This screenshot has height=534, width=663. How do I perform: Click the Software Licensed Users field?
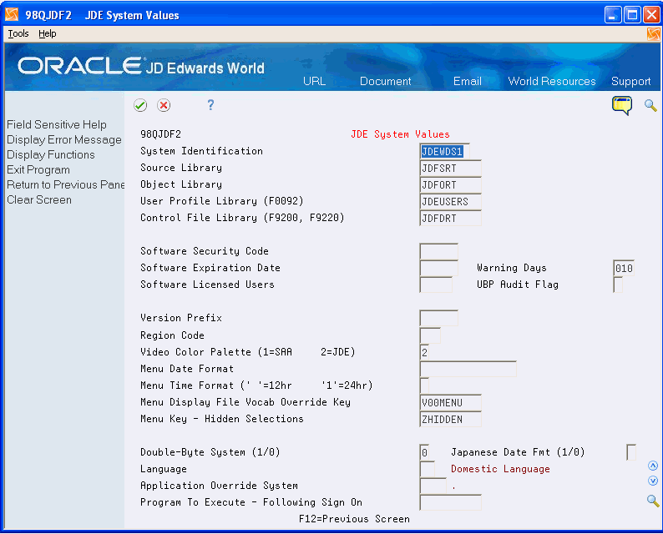436,285
